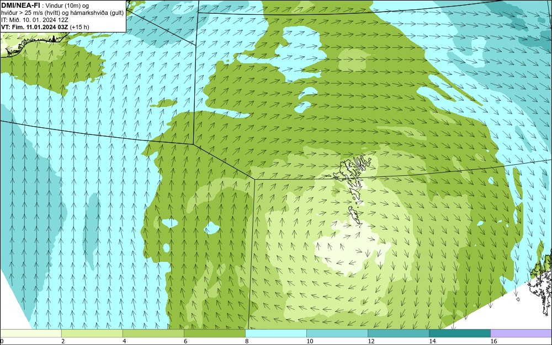Click the legend scale label "8"

pos(247,341)
